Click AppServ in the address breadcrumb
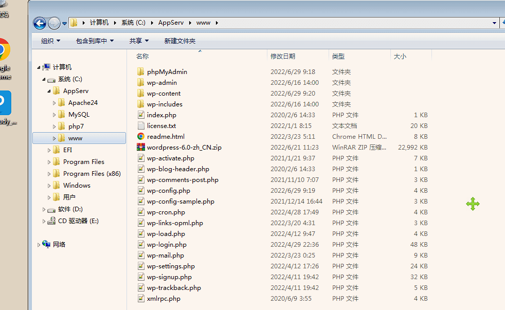Image resolution: width=505 pixels, height=310 pixels. click(x=171, y=23)
